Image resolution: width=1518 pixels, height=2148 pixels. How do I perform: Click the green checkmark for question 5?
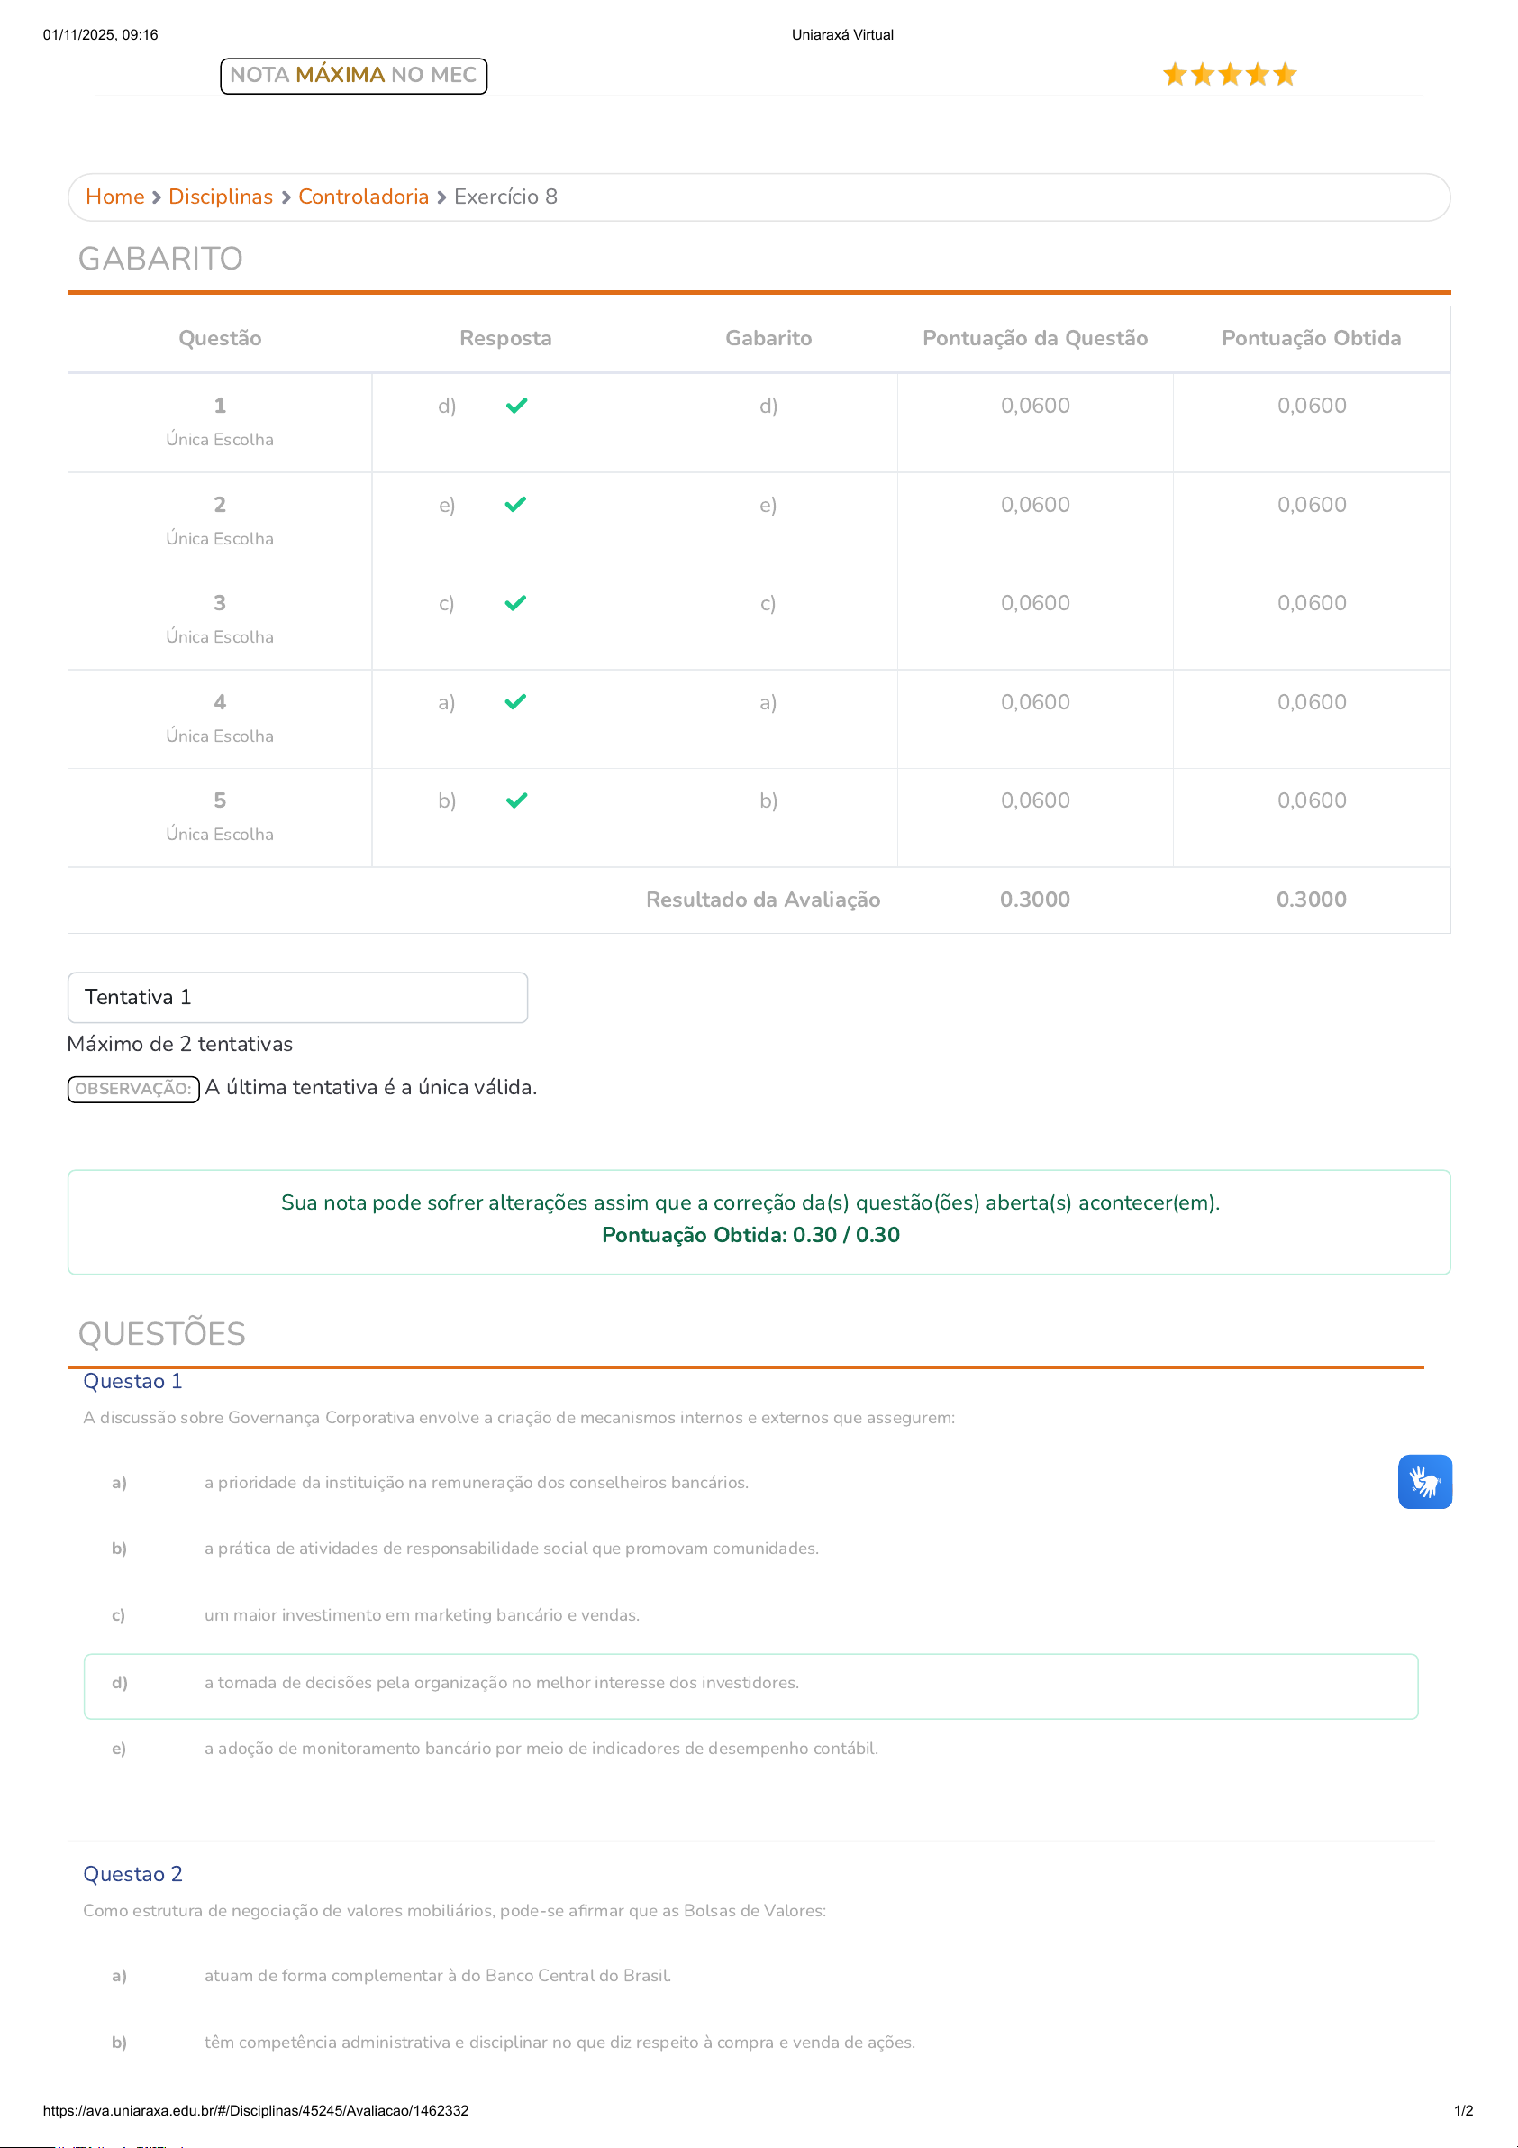[516, 800]
